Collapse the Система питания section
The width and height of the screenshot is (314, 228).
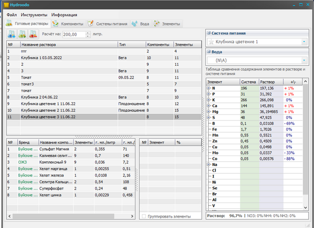208,33
